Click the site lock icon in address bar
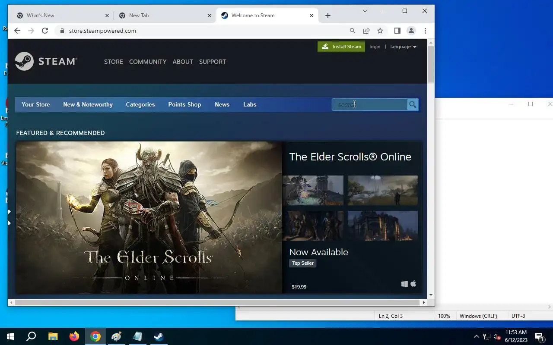The width and height of the screenshot is (553, 345). pos(62,31)
